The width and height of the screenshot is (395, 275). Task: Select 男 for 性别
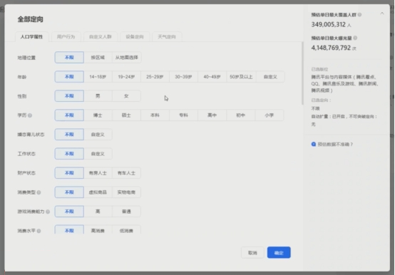(98, 96)
